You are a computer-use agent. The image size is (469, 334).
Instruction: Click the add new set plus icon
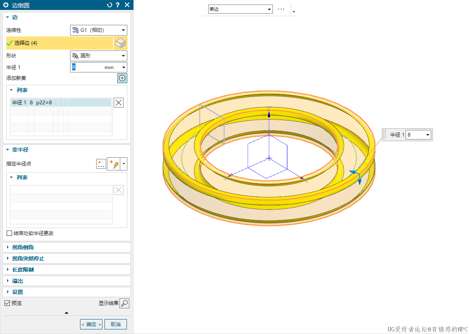pos(122,78)
